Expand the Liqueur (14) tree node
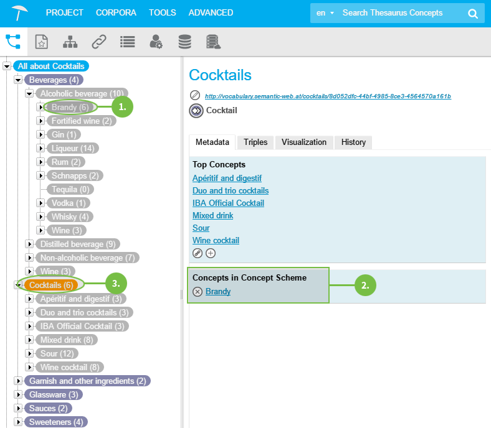The image size is (491, 428). click(41, 148)
